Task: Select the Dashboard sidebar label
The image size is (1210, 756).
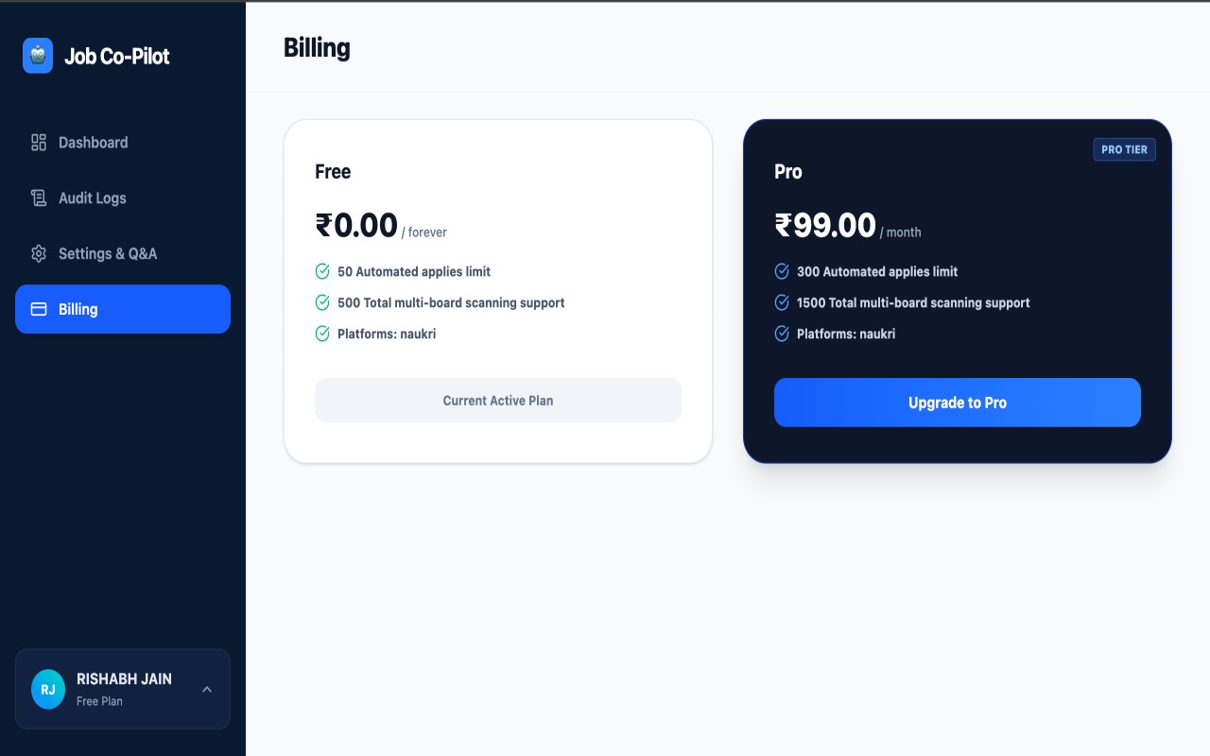Action: (x=94, y=143)
